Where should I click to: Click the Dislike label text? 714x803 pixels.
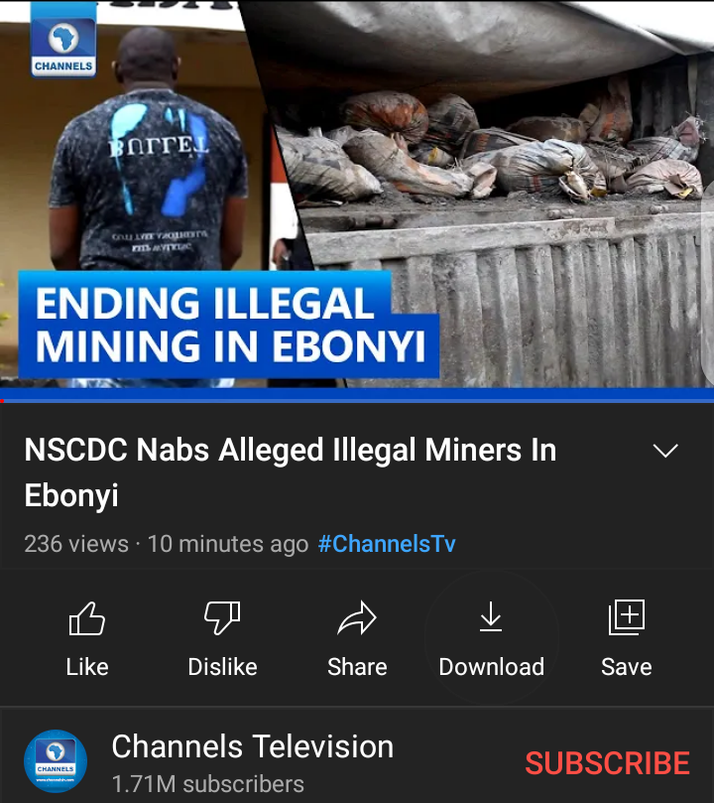[222, 667]
